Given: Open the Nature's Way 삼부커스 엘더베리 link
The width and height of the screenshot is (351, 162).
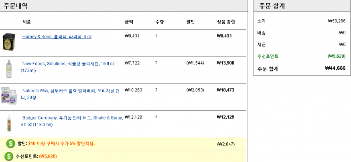Looking at the screenshot, I should [70, 94].
